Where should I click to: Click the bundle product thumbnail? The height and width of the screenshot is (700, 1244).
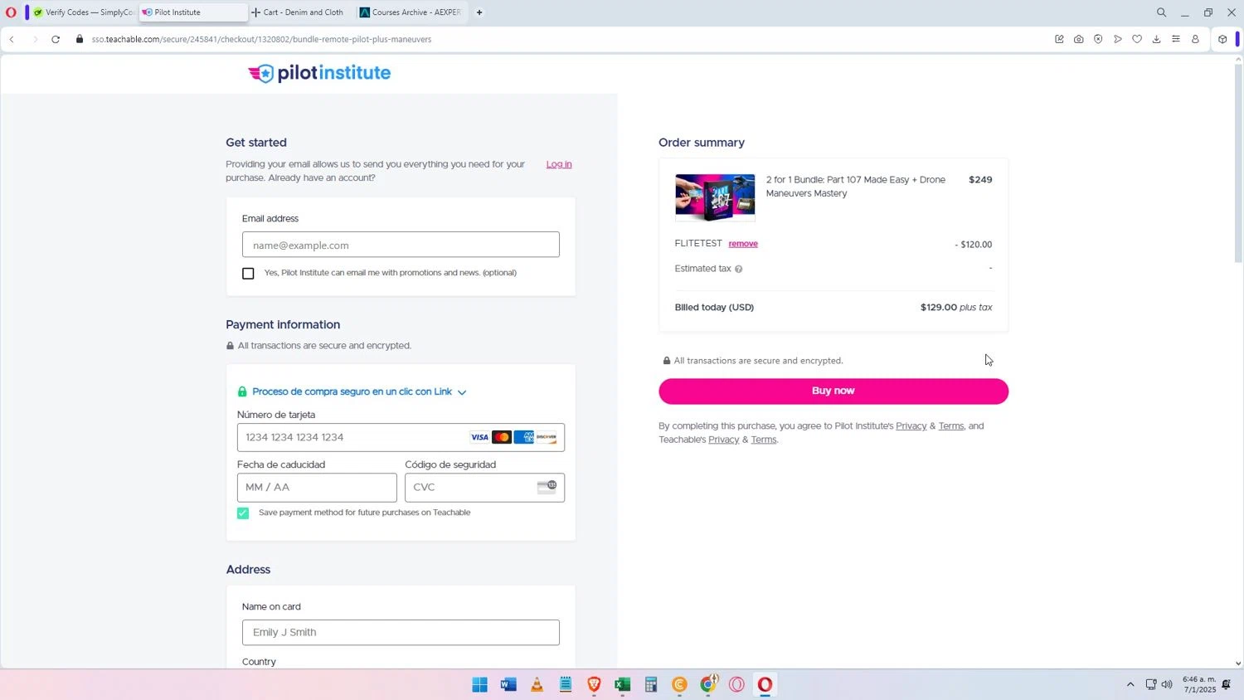click(715, 197)
